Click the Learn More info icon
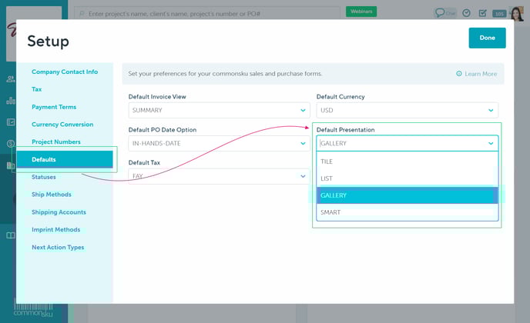The image size is (530, 323). [459, 74]
